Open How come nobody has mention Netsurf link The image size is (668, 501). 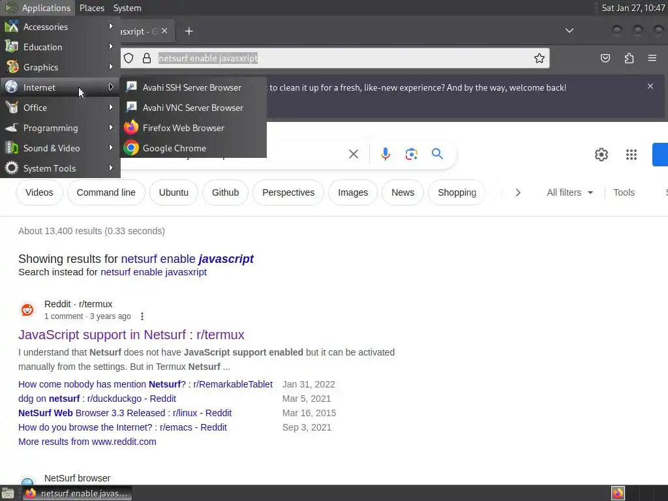145,384
